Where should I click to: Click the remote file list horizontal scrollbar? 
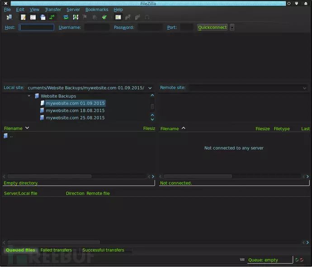(198, 176)
